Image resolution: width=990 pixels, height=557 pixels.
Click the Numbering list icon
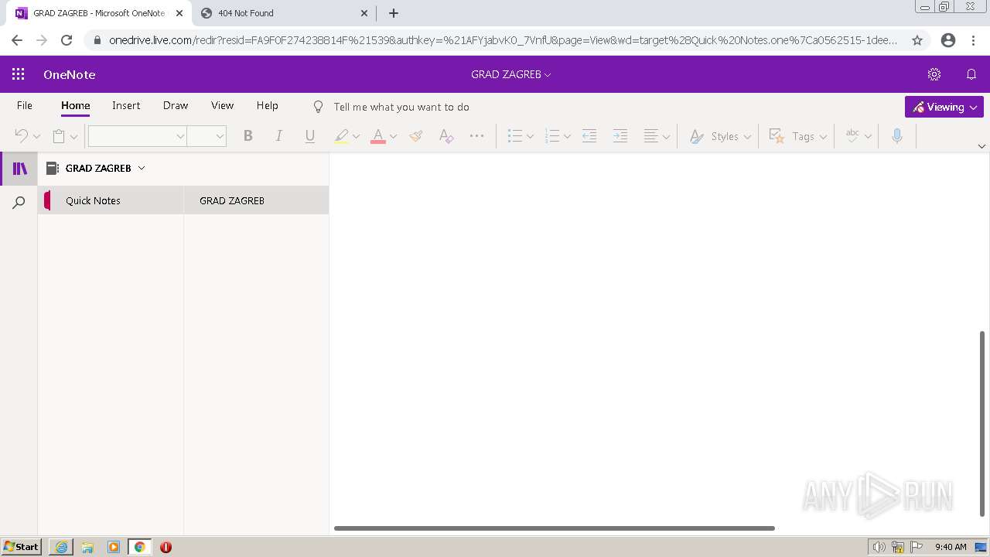(552, 136)
